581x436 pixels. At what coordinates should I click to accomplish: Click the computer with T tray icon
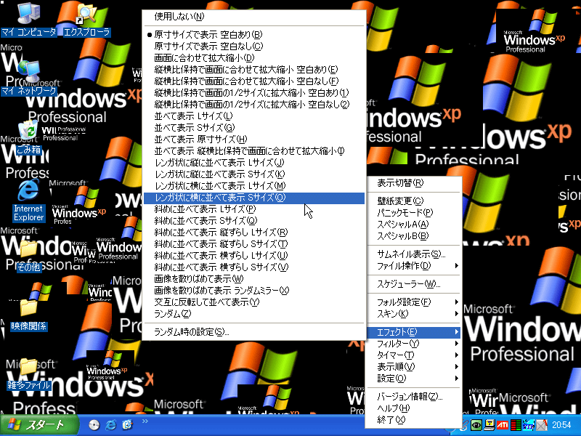point(489,425)
